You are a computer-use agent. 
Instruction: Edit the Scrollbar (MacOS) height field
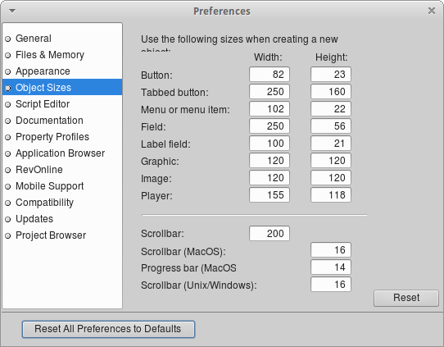pos(331,250)
